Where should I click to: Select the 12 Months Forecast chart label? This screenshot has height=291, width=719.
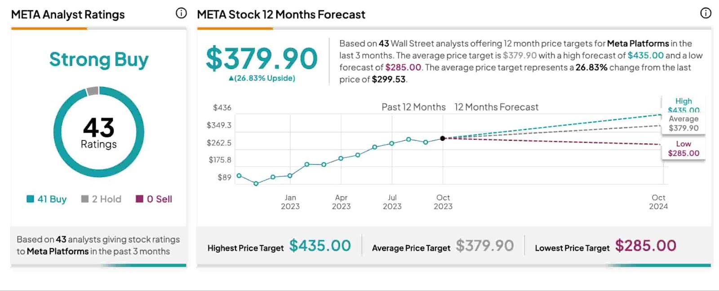pyautogui.click(x=496, y=107)
